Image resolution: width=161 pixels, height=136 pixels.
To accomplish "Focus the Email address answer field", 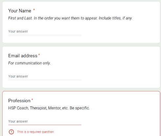I will 45,77.
